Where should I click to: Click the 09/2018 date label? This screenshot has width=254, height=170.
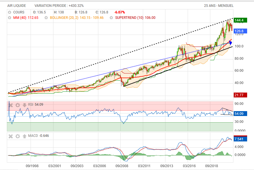[x=211, y=166]
